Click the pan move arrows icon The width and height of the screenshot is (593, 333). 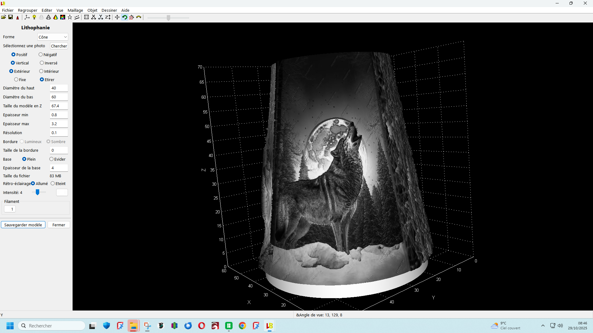pos(117,17)
